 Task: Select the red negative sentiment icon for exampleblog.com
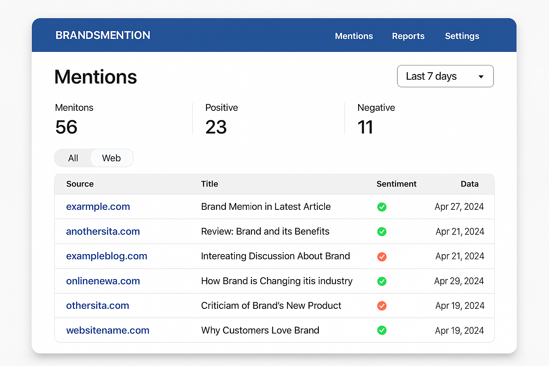[x=382, y=257]
